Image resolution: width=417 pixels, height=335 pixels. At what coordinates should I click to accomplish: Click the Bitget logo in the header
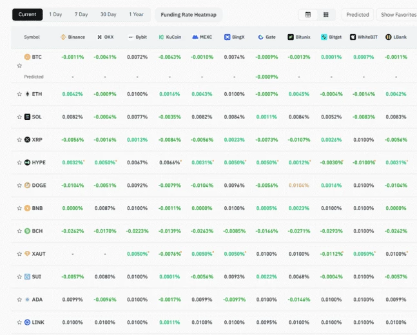coord(324,37)
